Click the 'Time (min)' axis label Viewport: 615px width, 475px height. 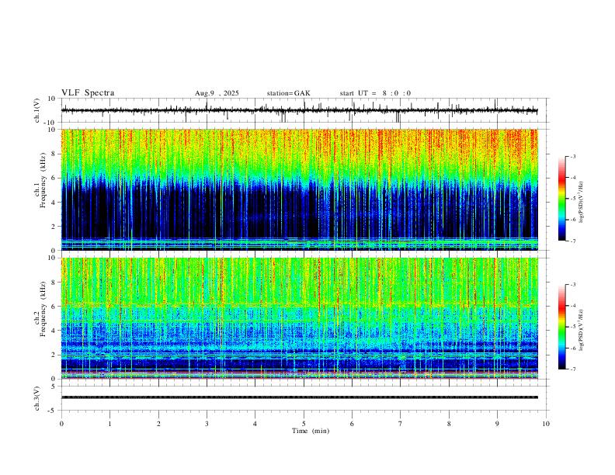tap(311, 431)
